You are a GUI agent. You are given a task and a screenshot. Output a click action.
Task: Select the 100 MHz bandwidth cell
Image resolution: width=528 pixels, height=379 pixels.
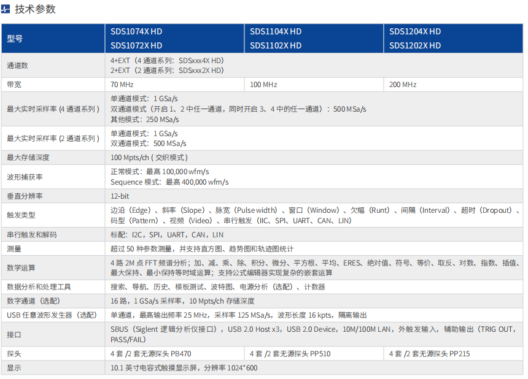pos(263,85)
